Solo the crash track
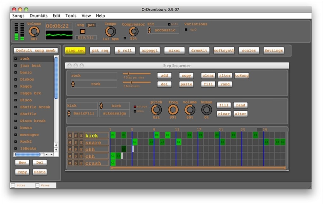323x205 pixels. coord(75,163)
